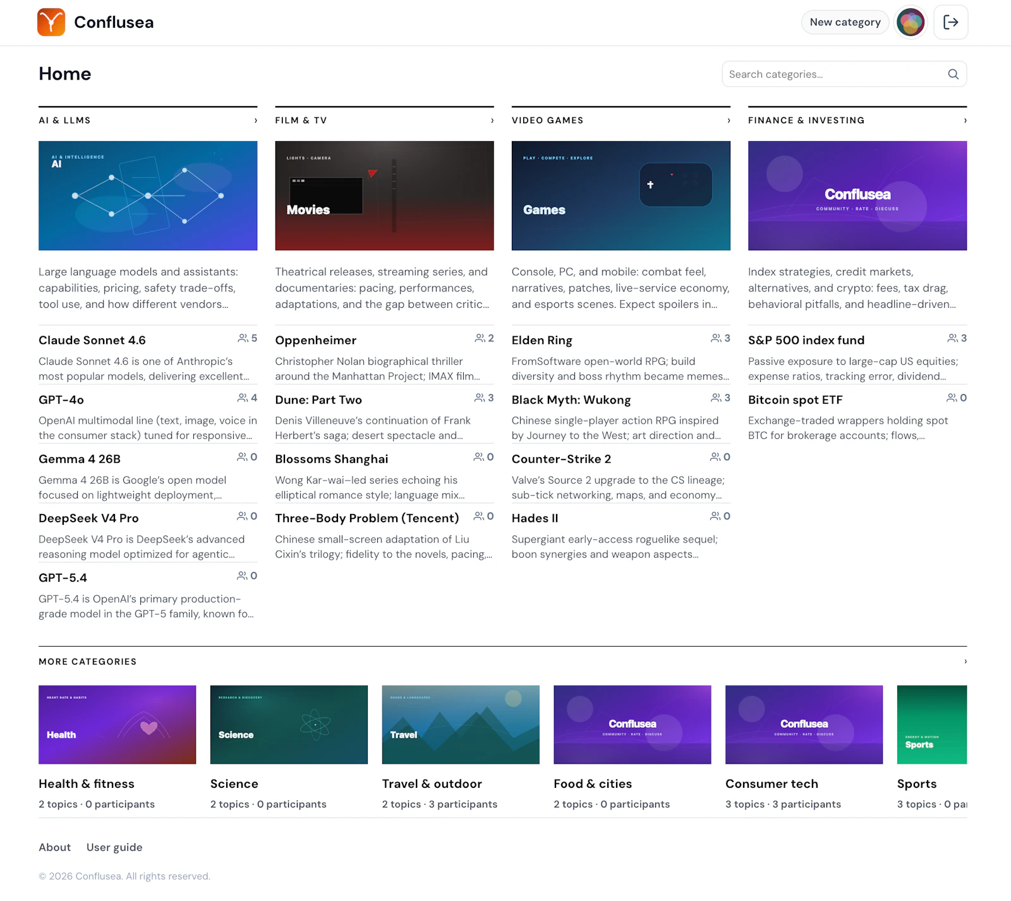Viewport: 1011px width, 901px height.
Task: Click participants icon beside DeepSeek V4 Pro
Action: [x=242, y=516]
